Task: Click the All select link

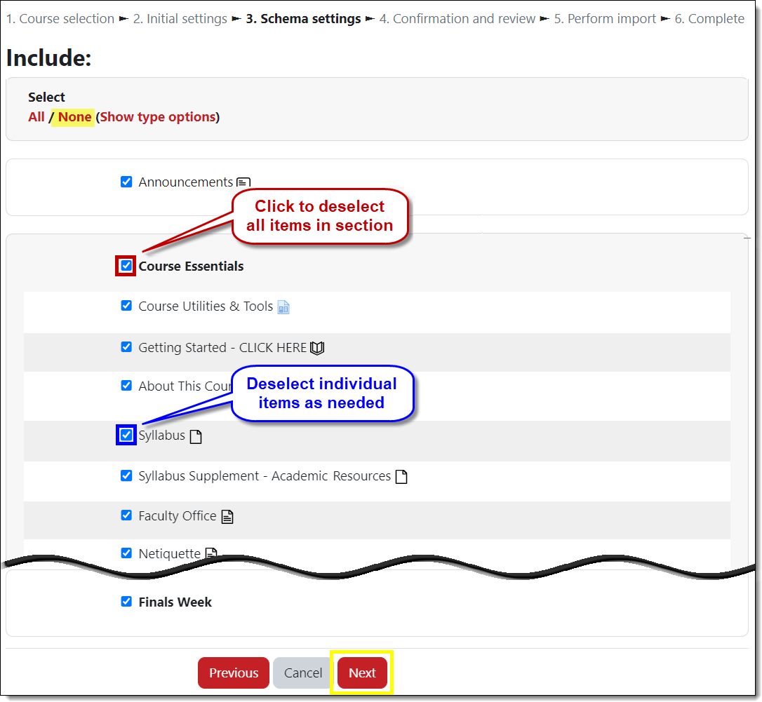Action: 36,117
